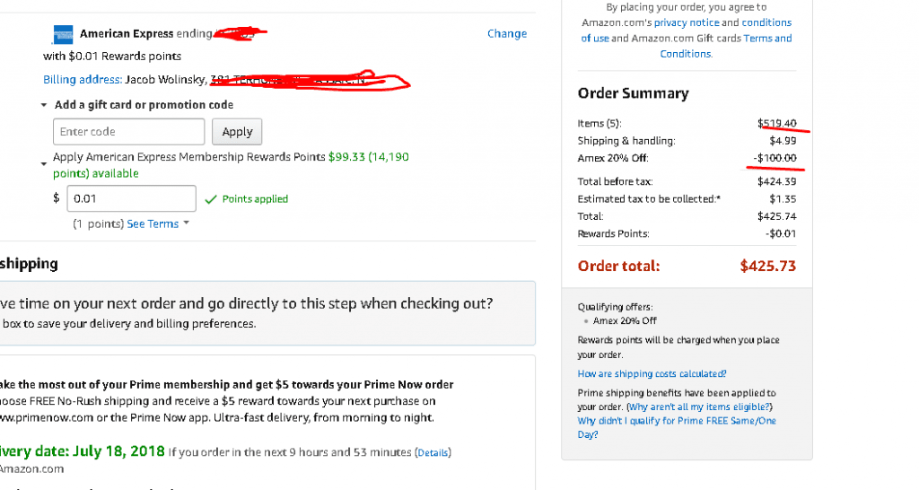Open the Details link for the delivery date

tap(433, 453)
